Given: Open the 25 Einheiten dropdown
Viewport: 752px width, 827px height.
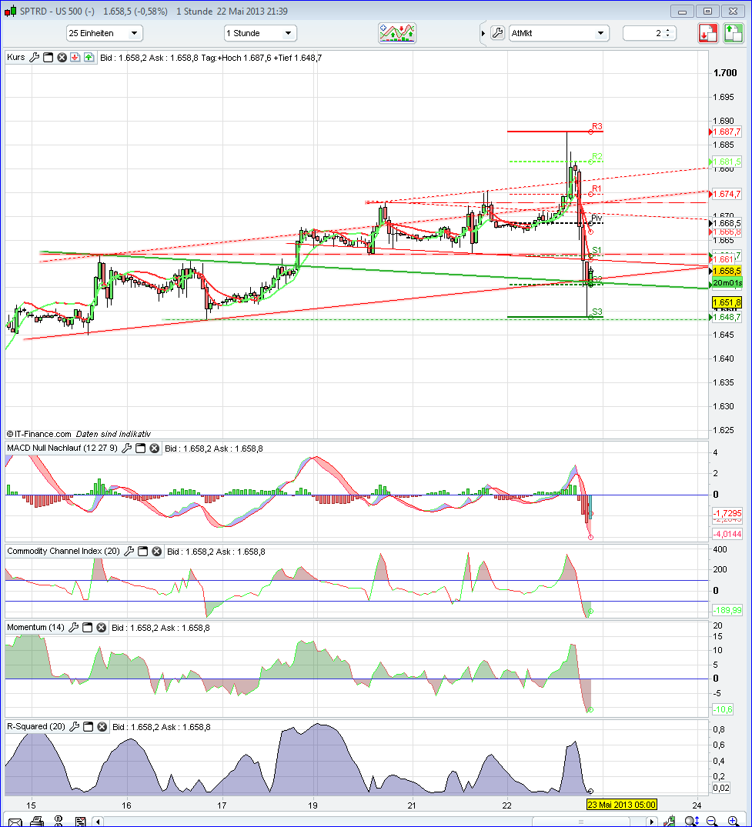Looking at the screenshot, I should (x=105, y=33).
